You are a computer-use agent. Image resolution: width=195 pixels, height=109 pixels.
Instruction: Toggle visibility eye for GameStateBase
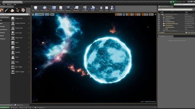tap(159, 27)
